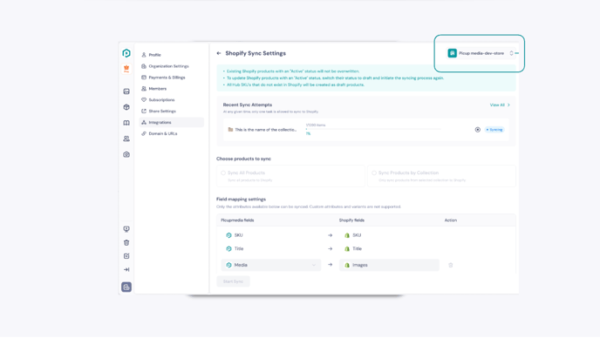Viewport: 600px width, 338px height.
Task: Click the 'Action' column header
Action: click(450, 220)
